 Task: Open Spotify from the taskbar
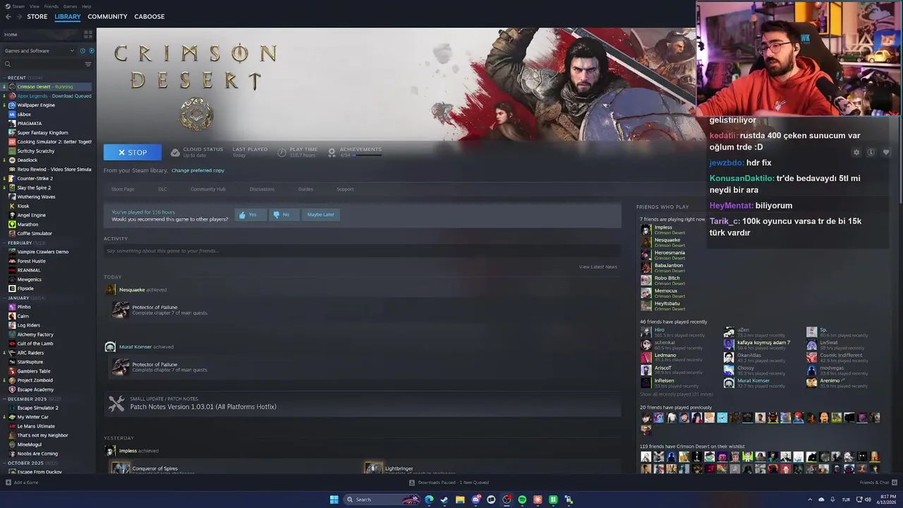(x=522, y=500)
